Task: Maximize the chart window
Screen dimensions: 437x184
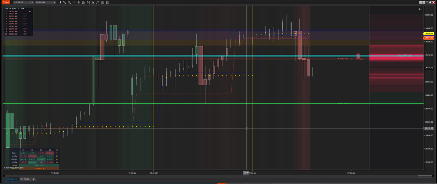Action: pos(430,2)
